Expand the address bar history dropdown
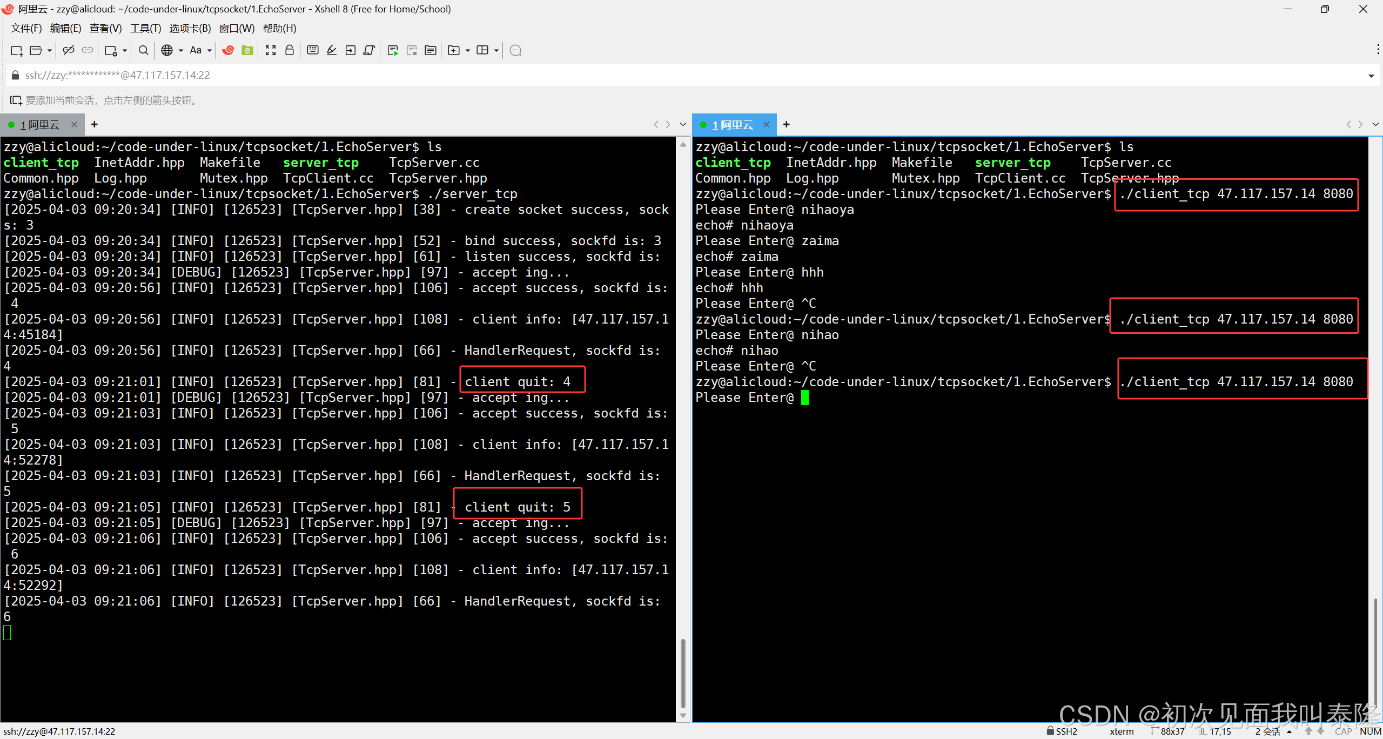 [x=1371, y=76]
